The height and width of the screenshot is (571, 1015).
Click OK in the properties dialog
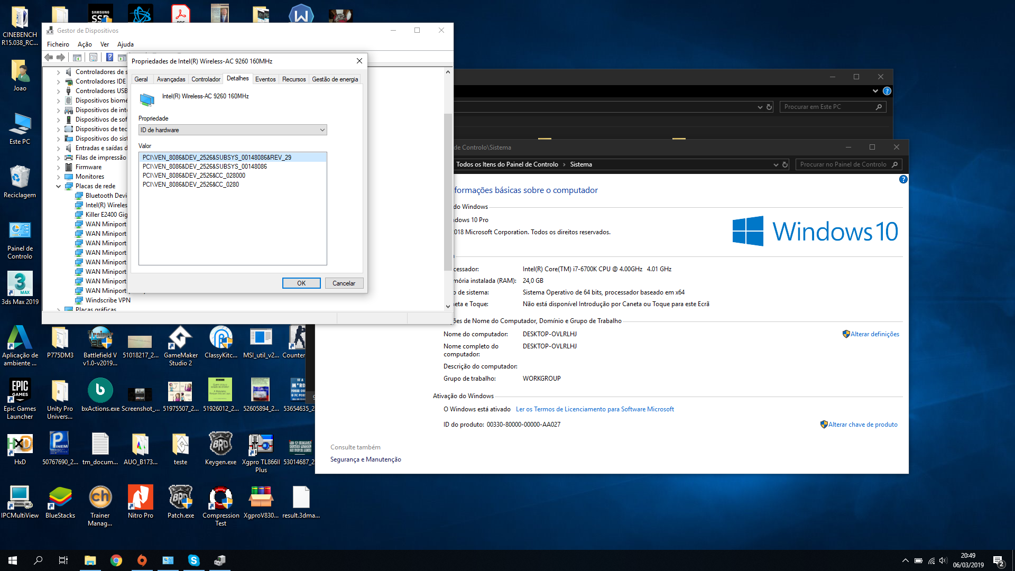(301, 283)
